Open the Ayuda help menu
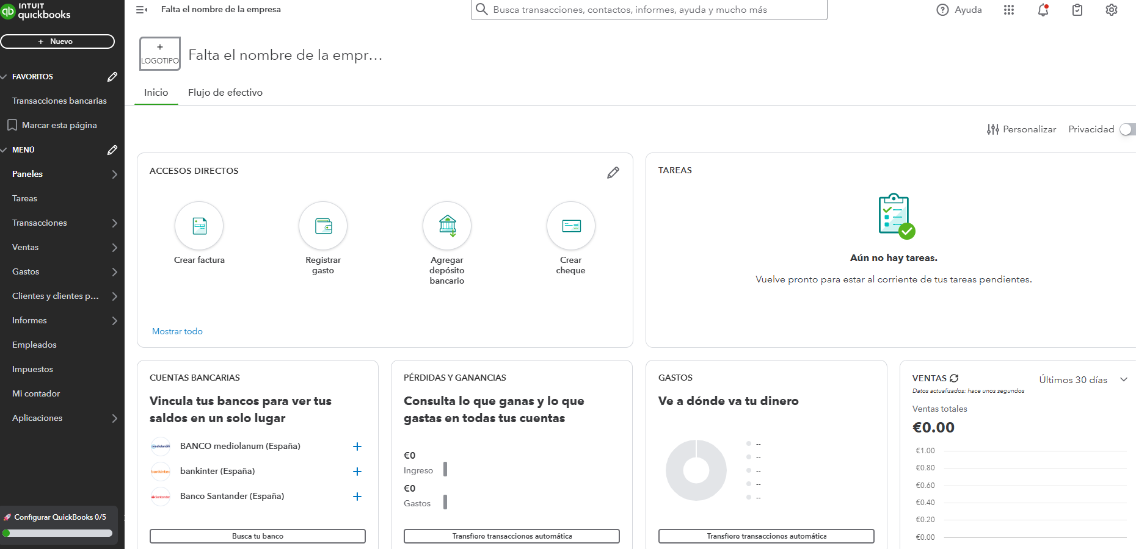Image resolution: width=1136 pixels, height=549 pixels. coord(959,10)
